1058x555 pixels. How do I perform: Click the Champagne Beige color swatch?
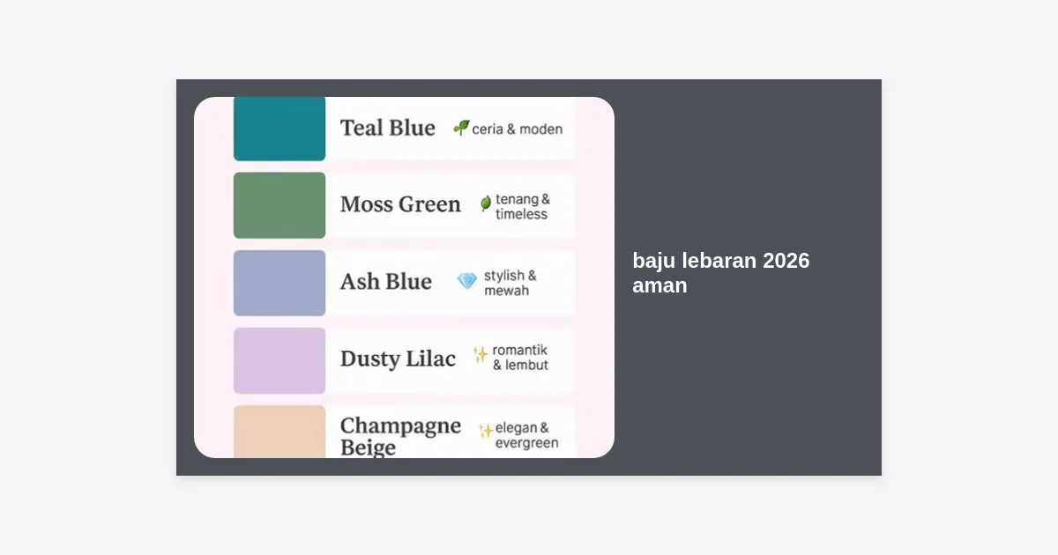[x=279, y=432]
